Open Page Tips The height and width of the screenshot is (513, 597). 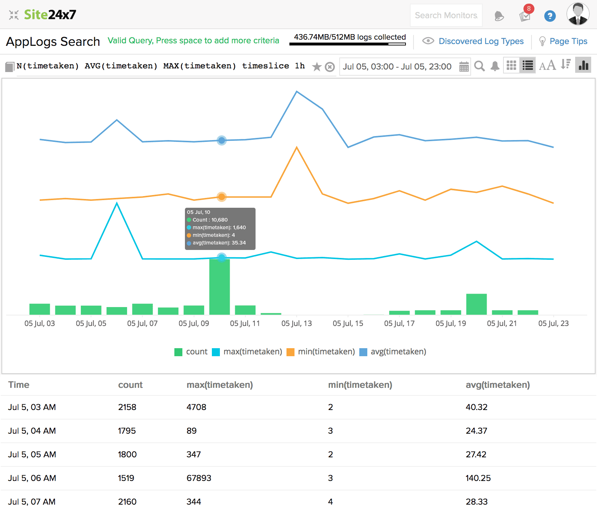pyautogui.click(x=568, y=41)
